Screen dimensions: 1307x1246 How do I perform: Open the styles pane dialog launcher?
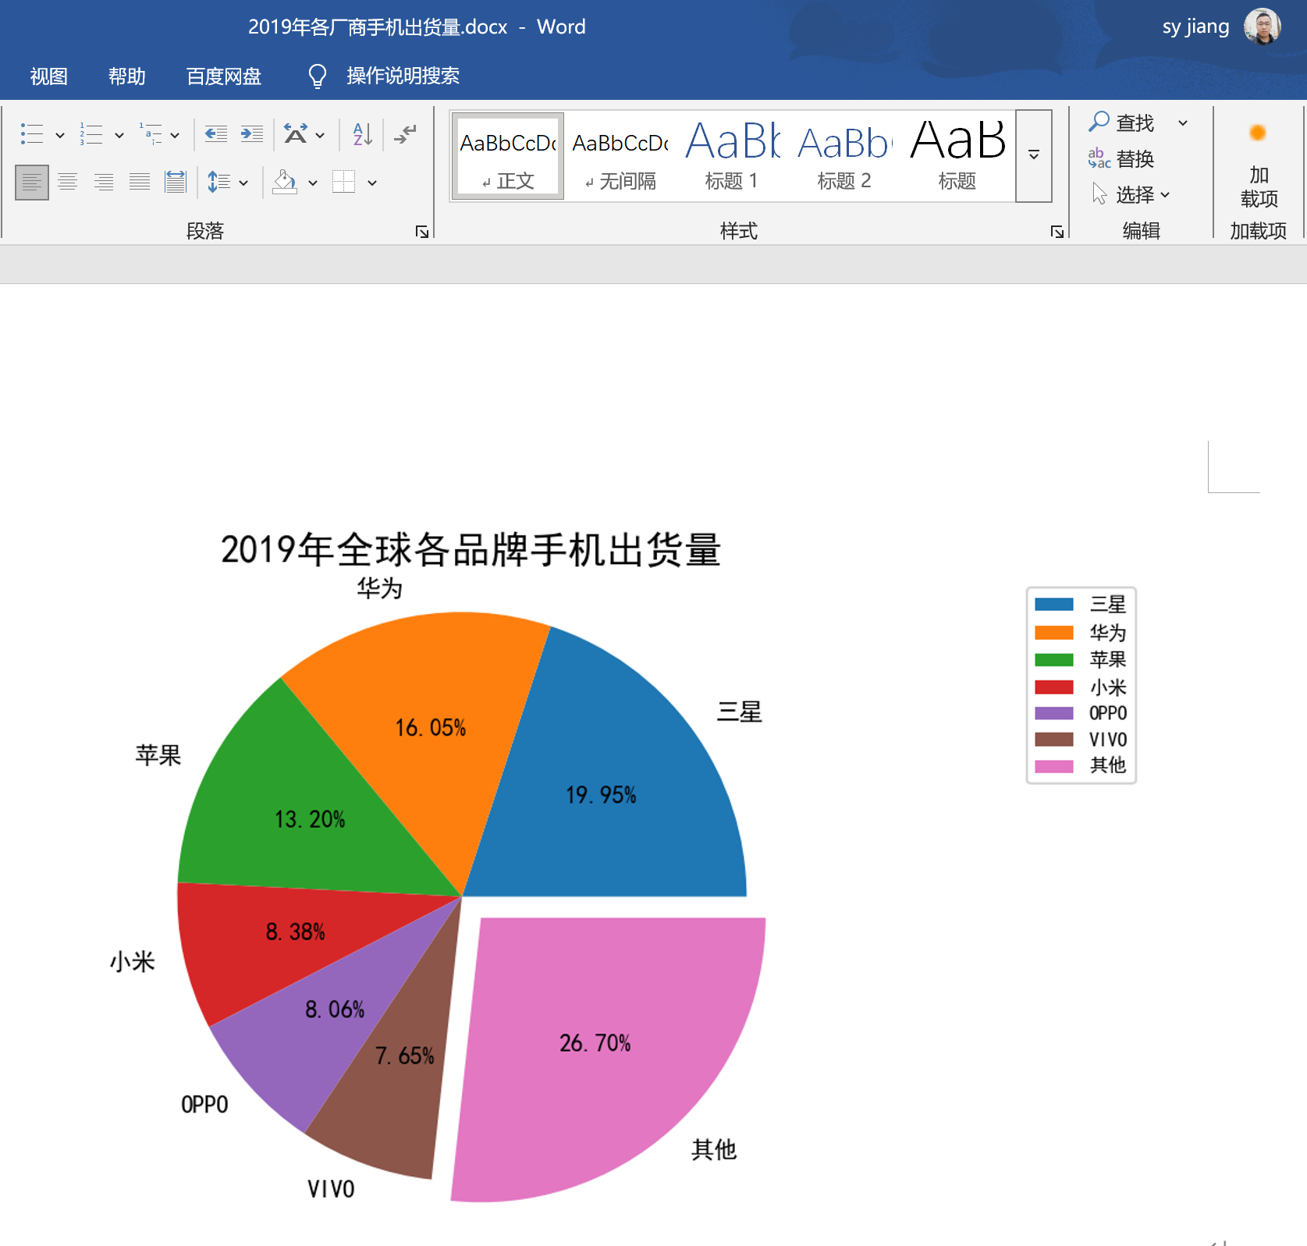coord(1057,232)
